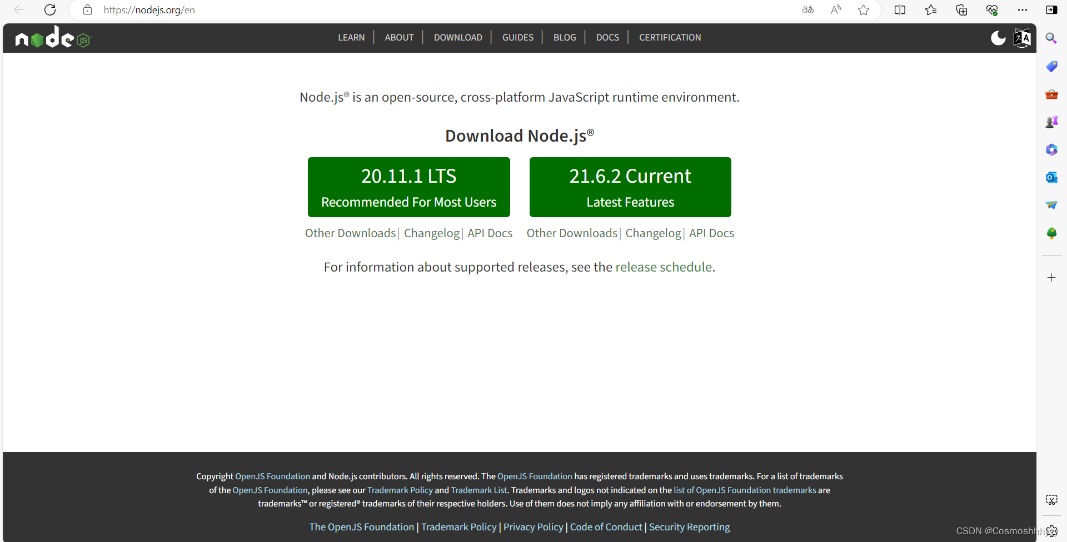Open the footer Privacy Policy link
The image size is (1067, 542).
tap(533, 527)
